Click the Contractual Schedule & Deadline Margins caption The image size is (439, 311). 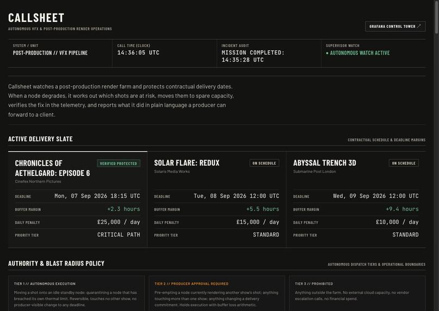pos(387,140)
